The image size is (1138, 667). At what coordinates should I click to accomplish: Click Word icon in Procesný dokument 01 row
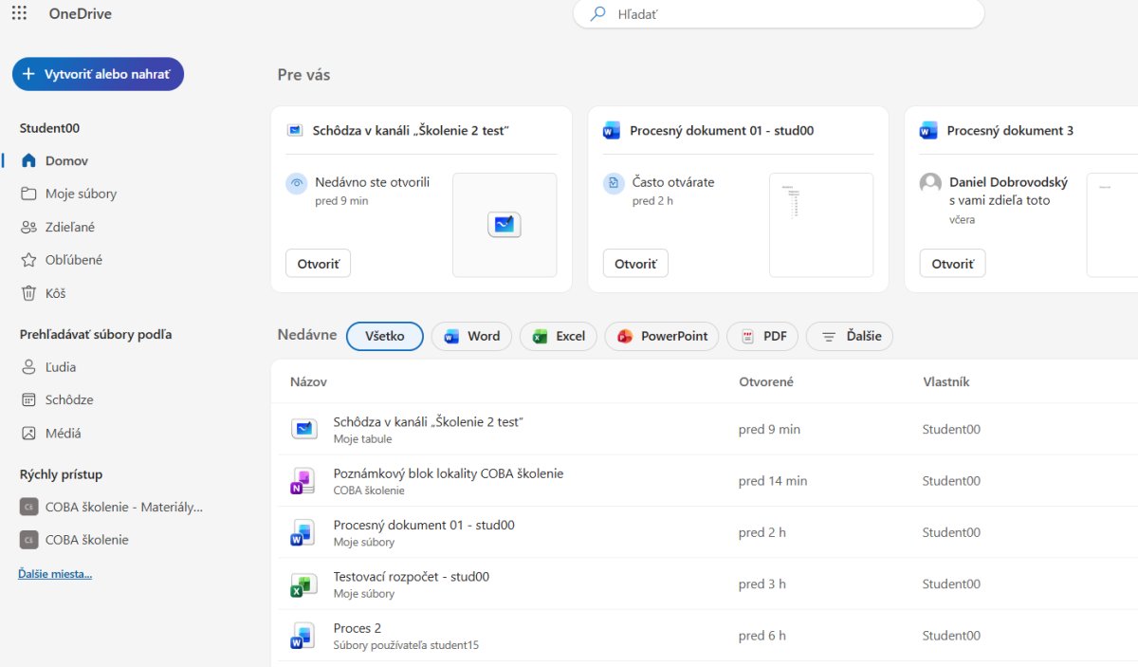tap(303, 532)
